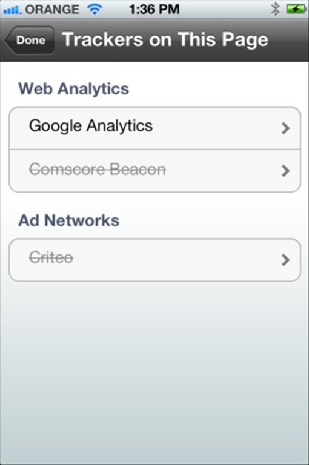
Task: Tap the Done back button
Action: tap(30, 40)
